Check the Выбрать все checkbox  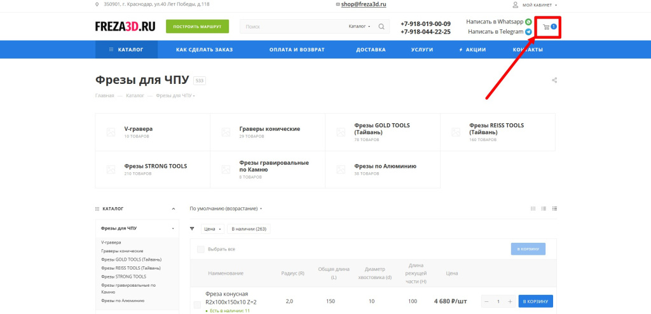tap(200, 249)
